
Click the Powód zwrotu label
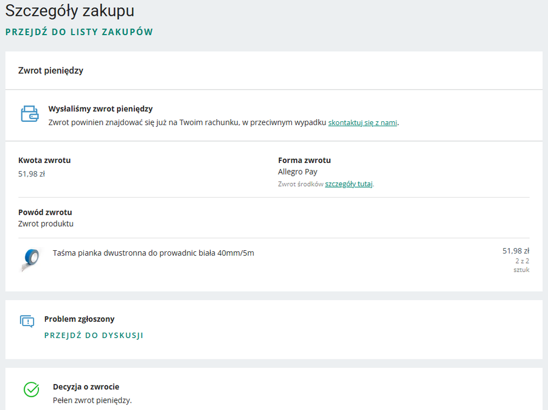(x=44, y=212)
